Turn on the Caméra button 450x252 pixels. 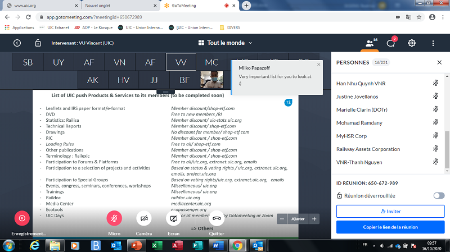click(144, 218)
